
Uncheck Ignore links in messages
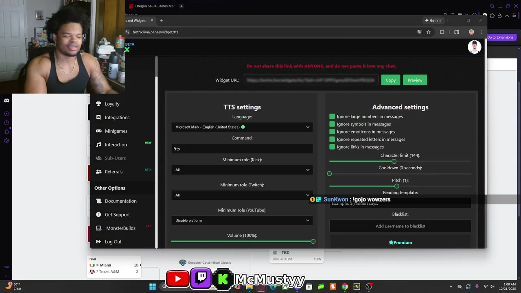332,147
